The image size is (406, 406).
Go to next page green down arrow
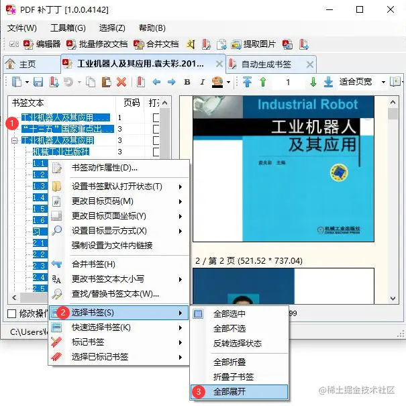click(x=313, y=82)
